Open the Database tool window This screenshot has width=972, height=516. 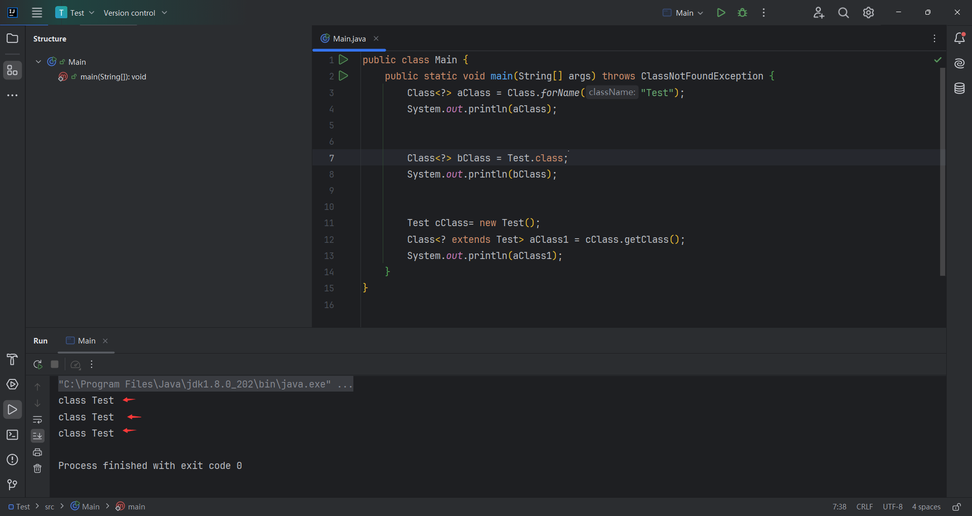click(959, 89)
